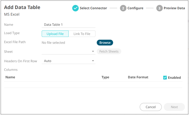Click the Configure step label

click(135, 8)
